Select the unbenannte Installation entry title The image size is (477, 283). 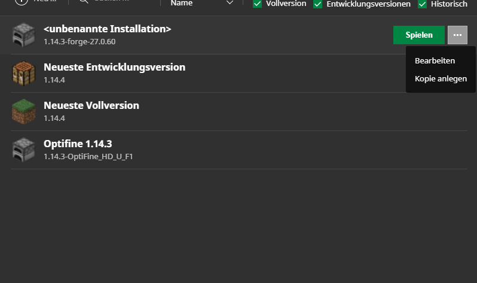(107, 29)
